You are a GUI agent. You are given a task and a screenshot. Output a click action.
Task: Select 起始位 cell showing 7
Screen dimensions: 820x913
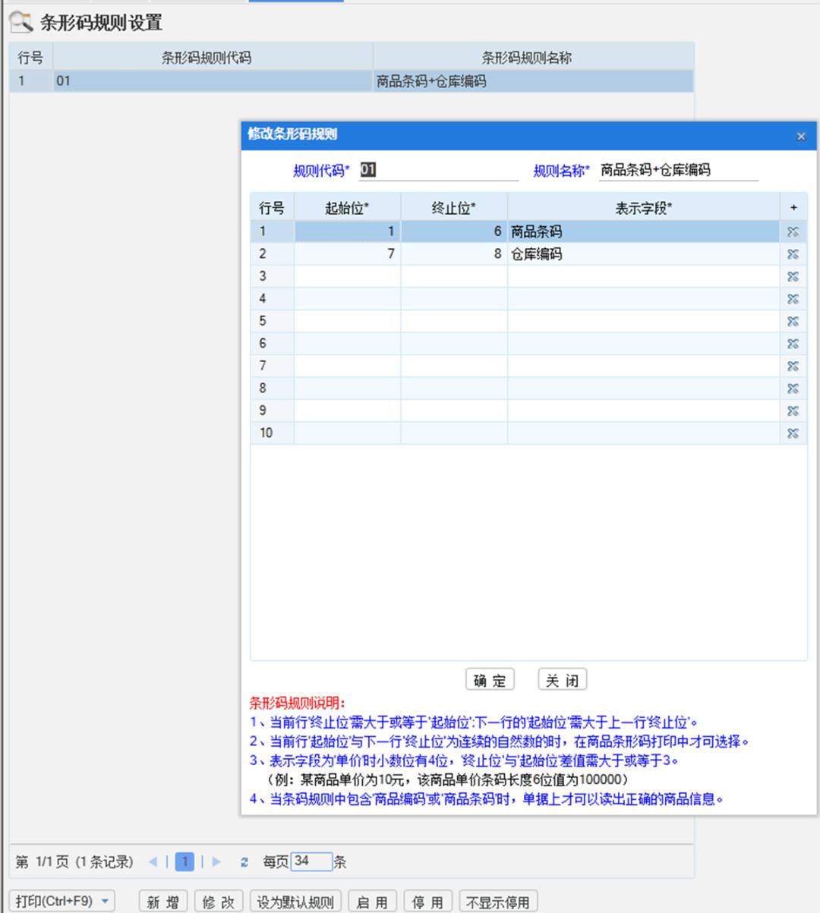(x=348, y=254)
